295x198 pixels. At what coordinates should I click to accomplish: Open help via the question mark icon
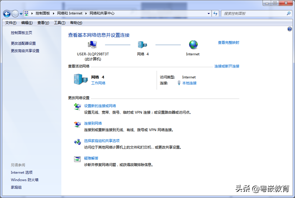290,29
